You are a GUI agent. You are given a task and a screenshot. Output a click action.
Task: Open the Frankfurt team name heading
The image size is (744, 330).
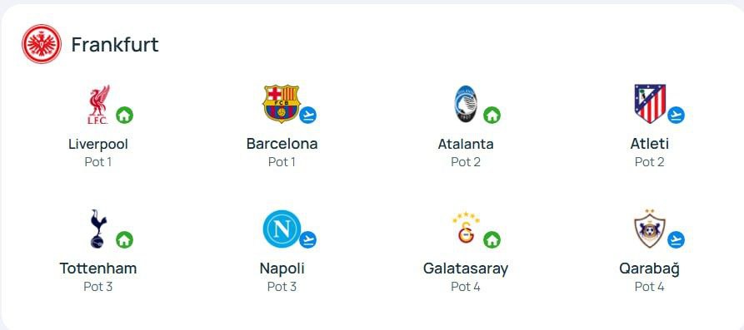click(x=115, y=45)
